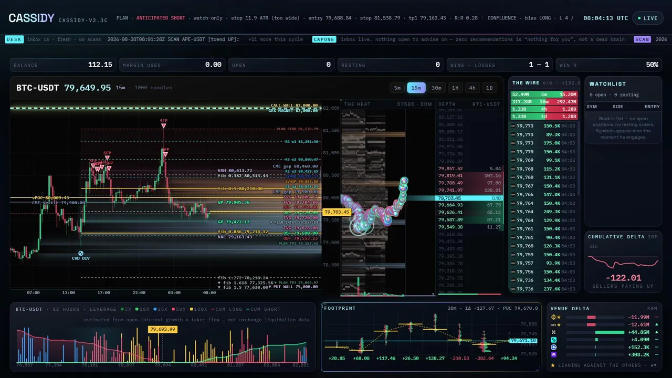Click the 79,549.38 bid row in depth
The image size is (672, 378).
pos(469,227)
